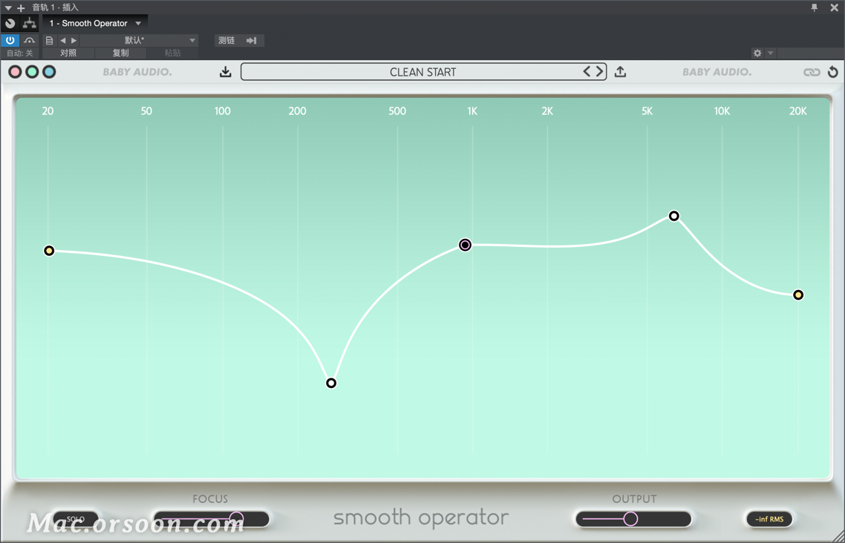Select the lowest node near 300 Hz
Screen dimensions: 845x543
click(x=331, y=384)
